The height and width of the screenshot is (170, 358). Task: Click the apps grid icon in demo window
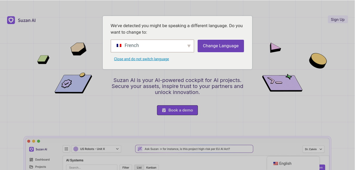coord(66,149)
